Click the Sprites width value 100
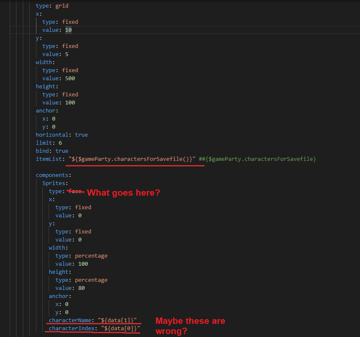This screenshot has width=360, height=337. point(83,264)
